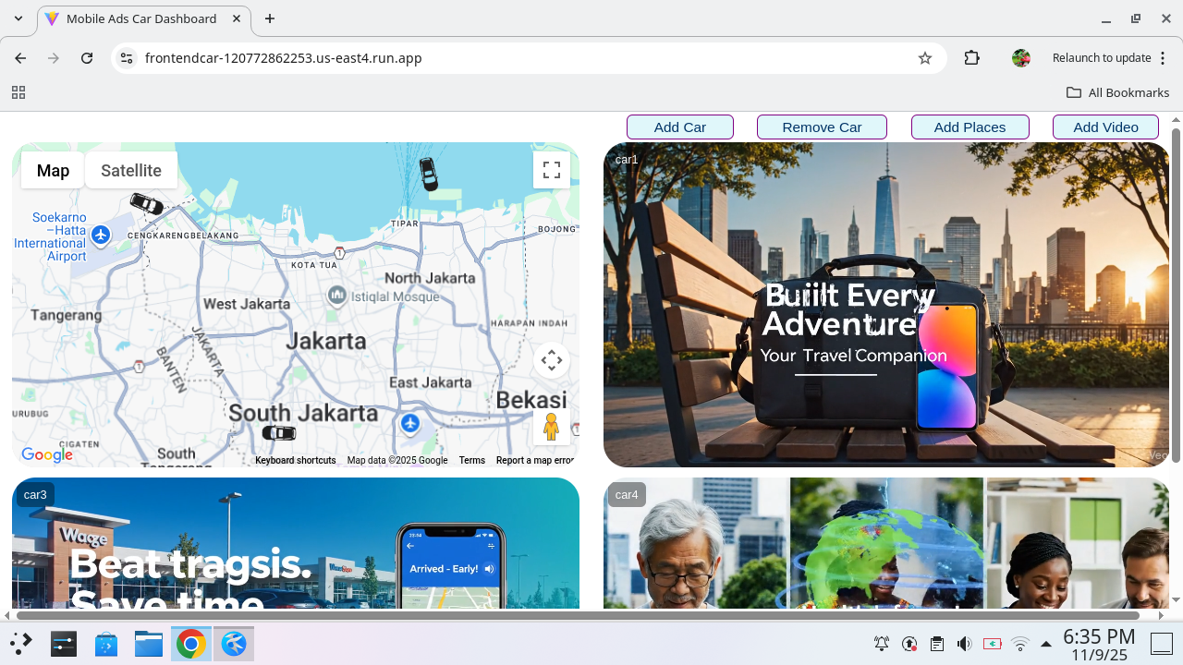The height and width of the screenshot is (665, 1183).
Task: Go forward in browser history
Action: (x=54, y=58)
